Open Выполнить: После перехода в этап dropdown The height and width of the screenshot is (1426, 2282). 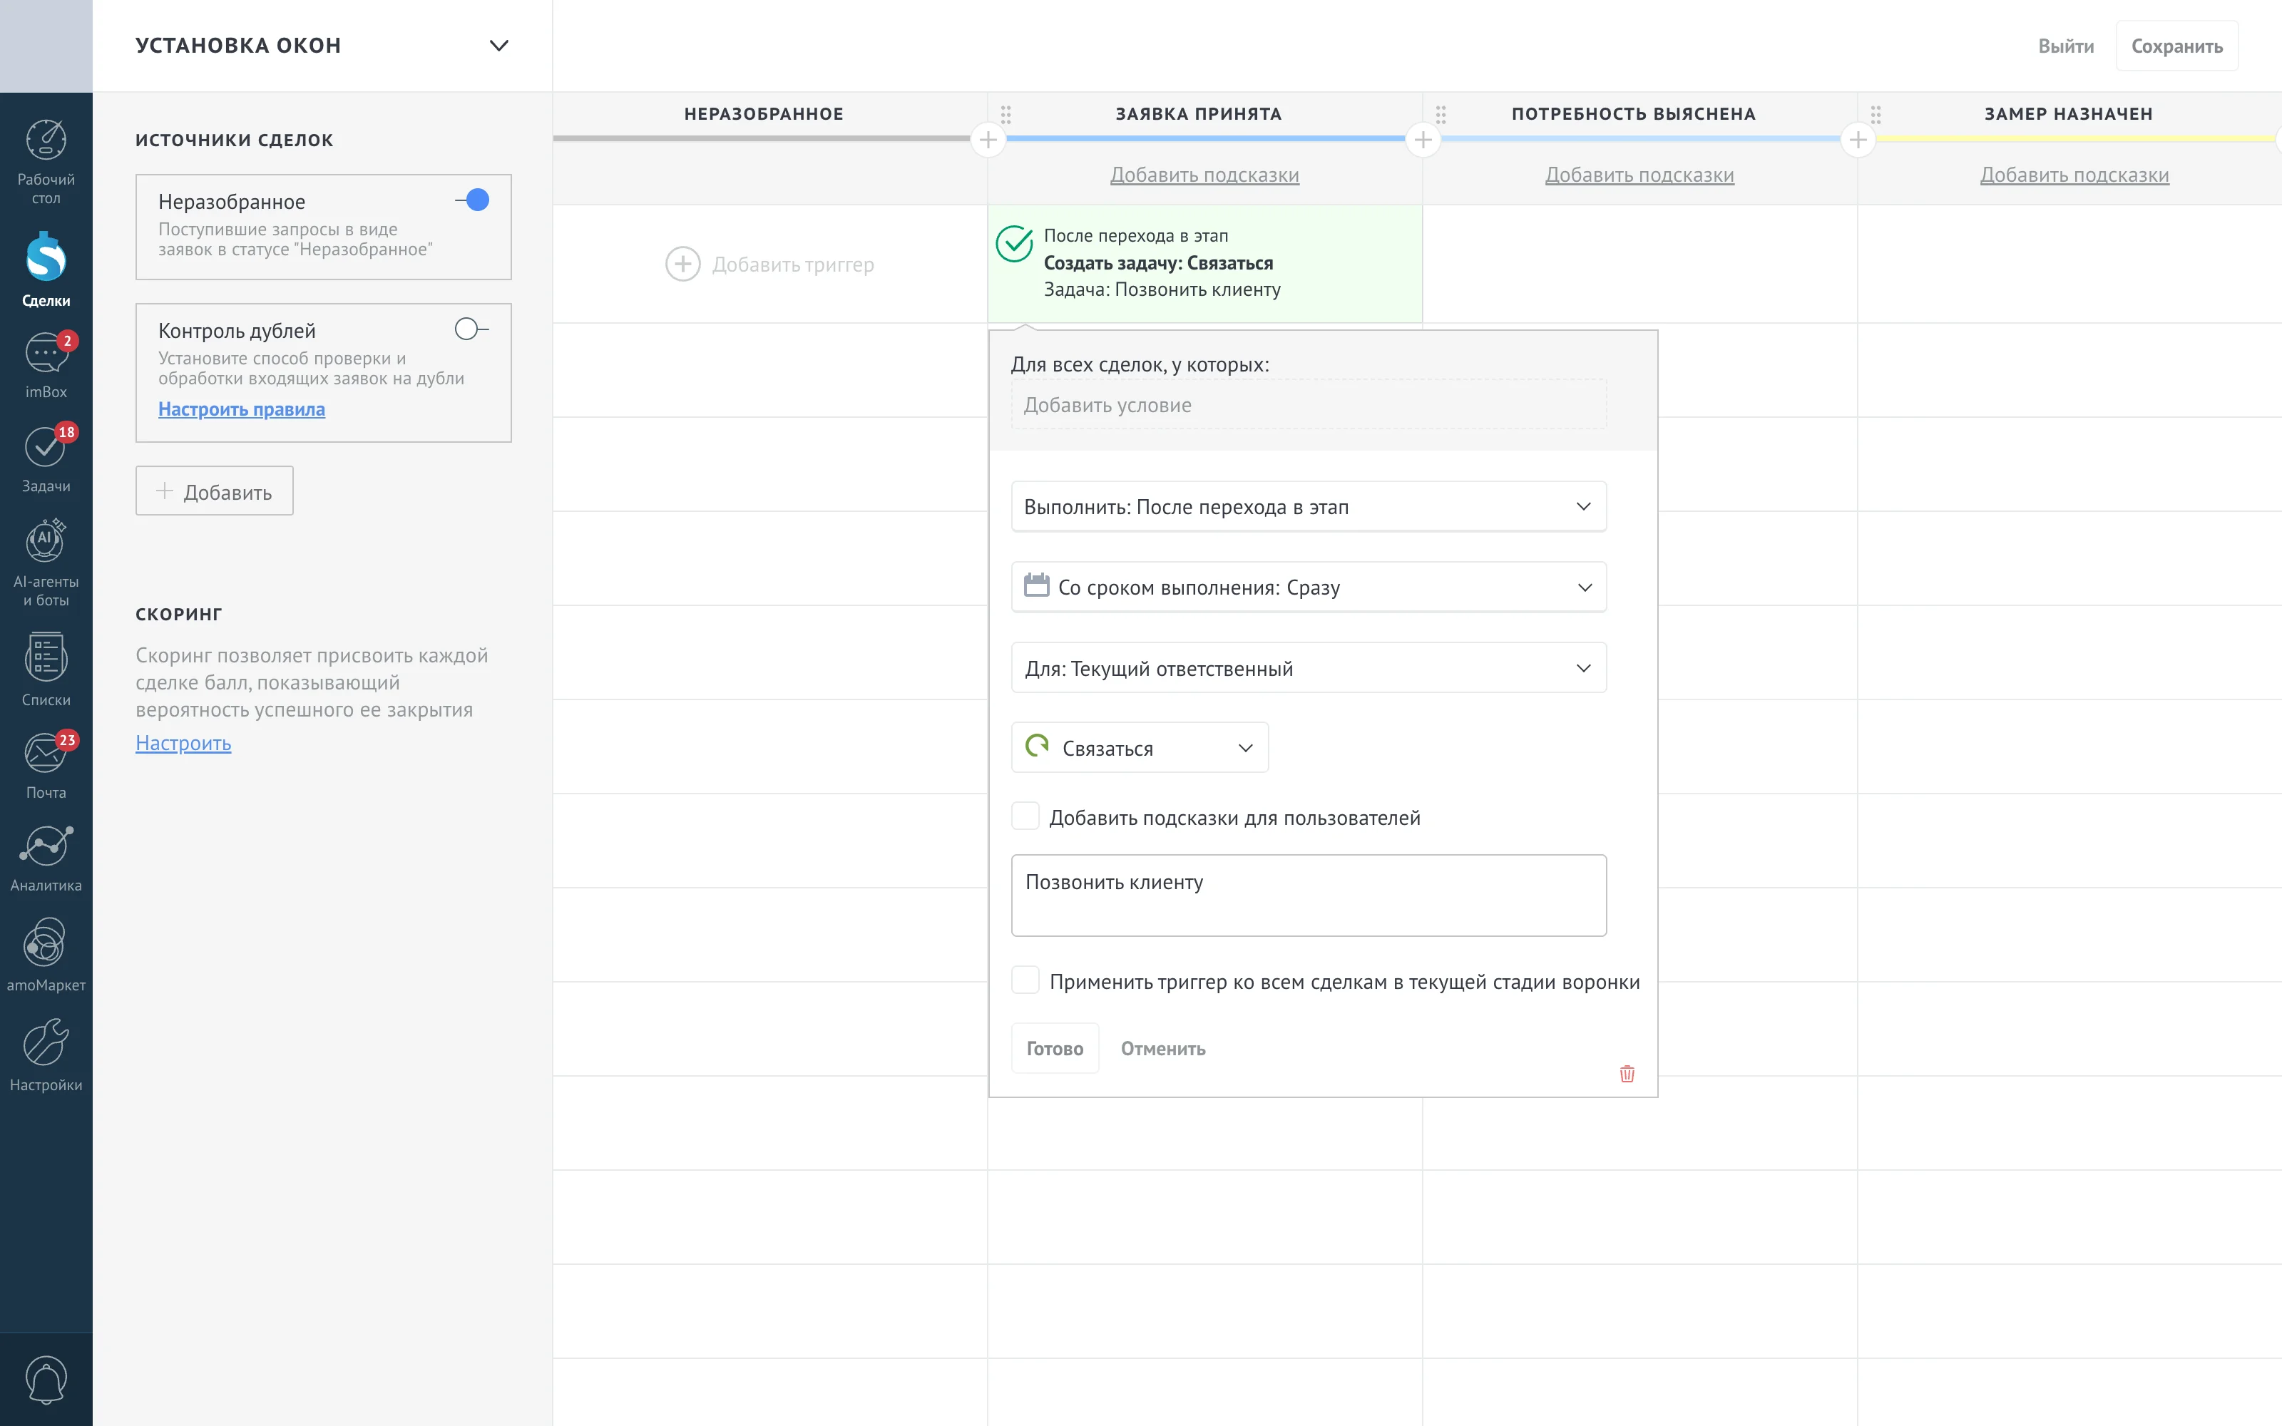point(1308,506)
